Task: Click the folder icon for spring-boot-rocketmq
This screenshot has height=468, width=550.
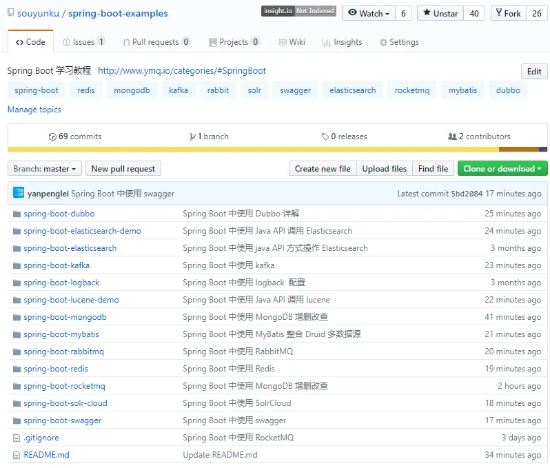Action: 17,386
